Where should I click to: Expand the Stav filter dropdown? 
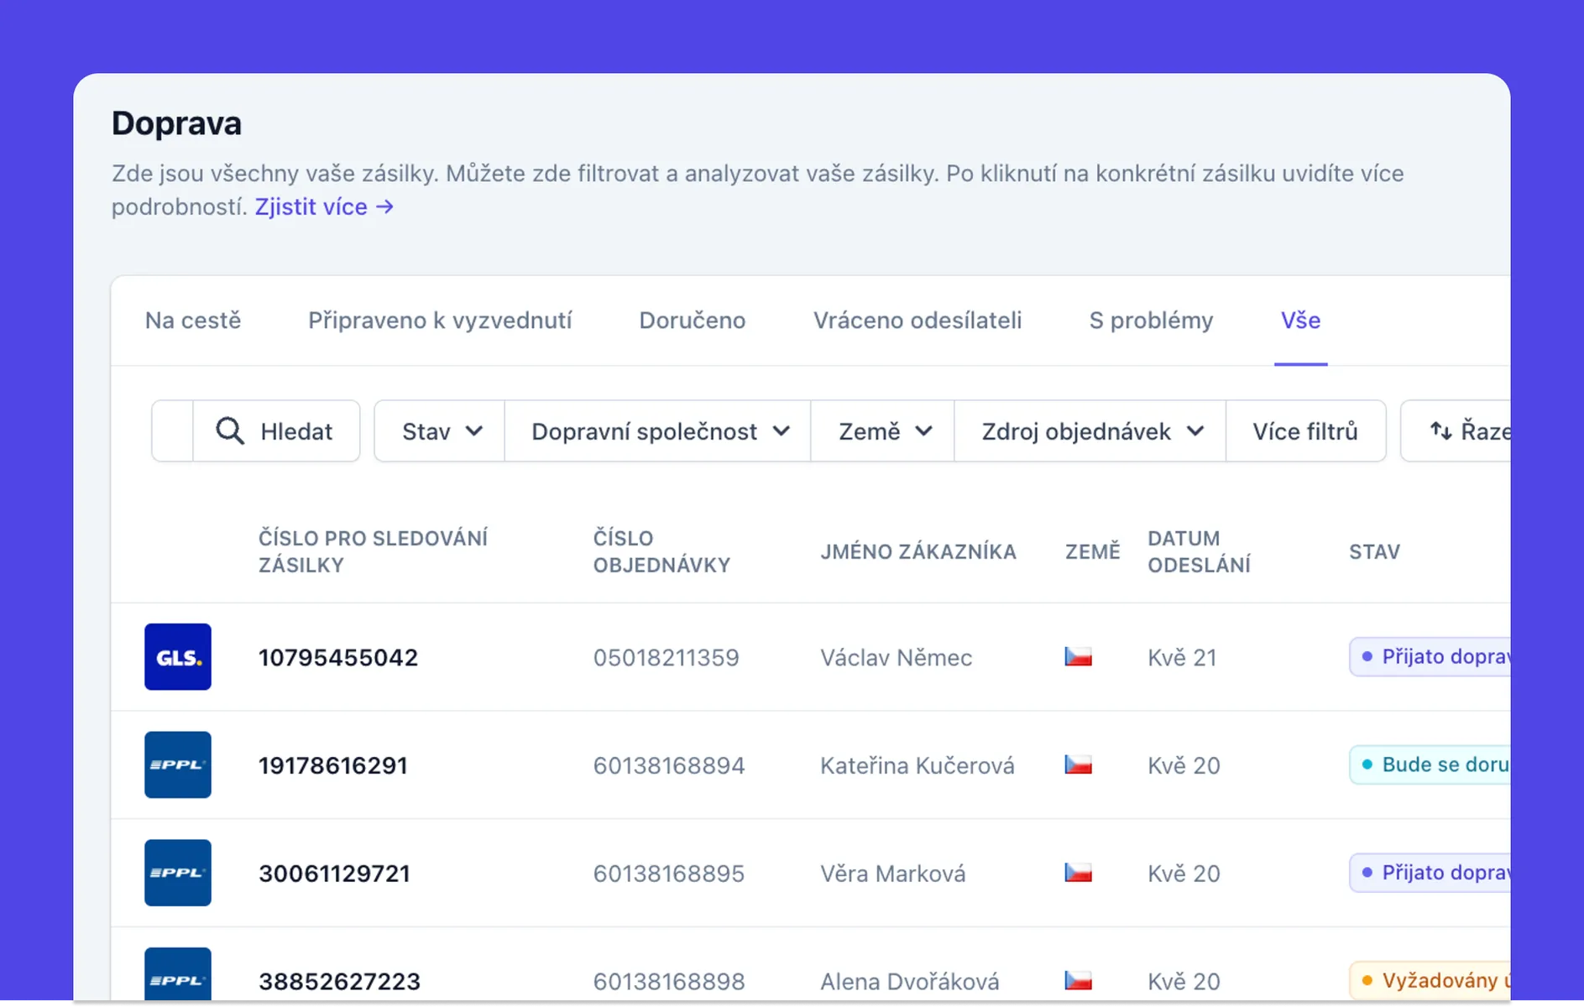tap(440, 431)
